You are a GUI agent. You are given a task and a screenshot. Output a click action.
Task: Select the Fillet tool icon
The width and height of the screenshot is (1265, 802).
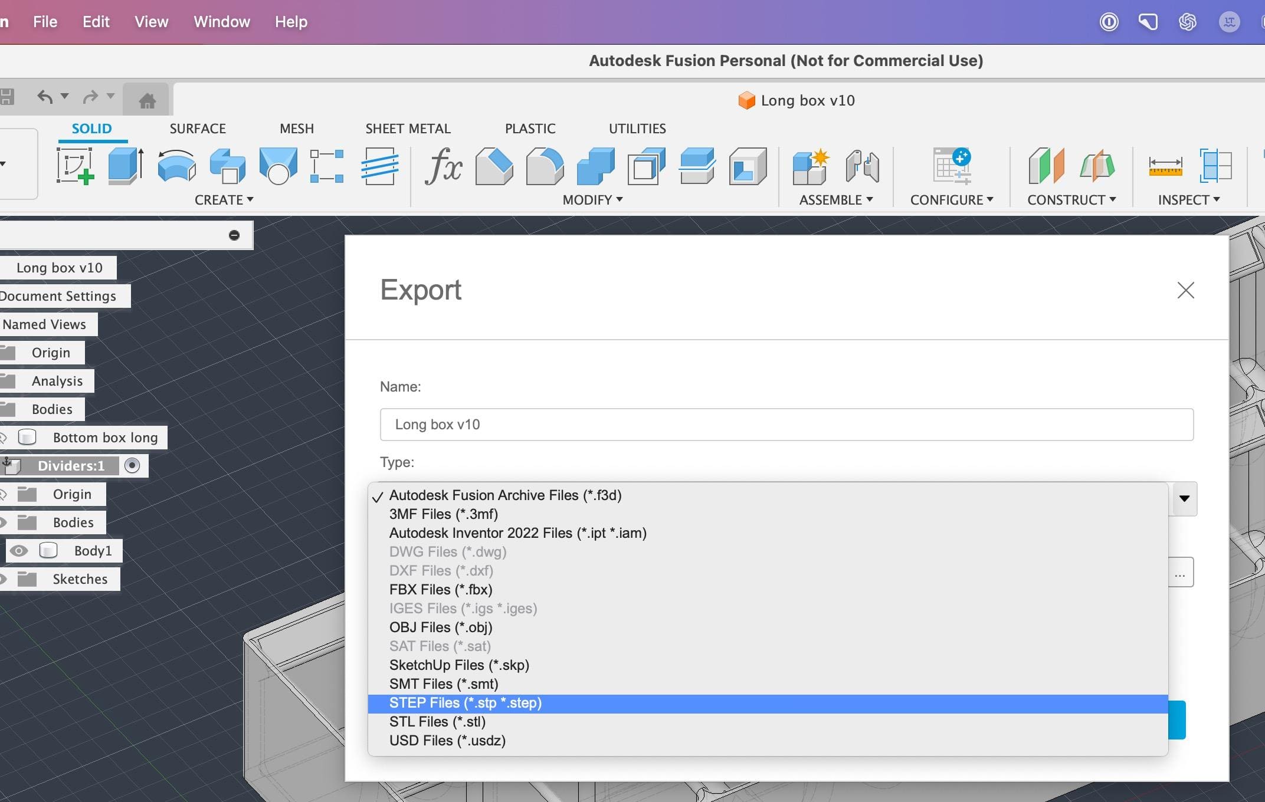(x=545, y=166)
